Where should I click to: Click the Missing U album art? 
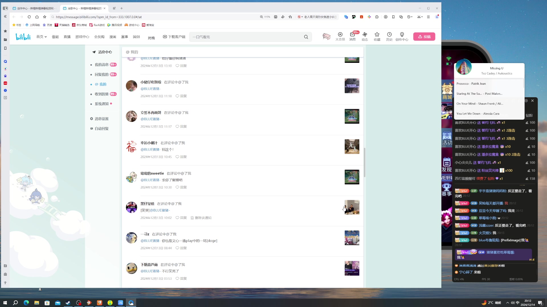click(464, 67)
